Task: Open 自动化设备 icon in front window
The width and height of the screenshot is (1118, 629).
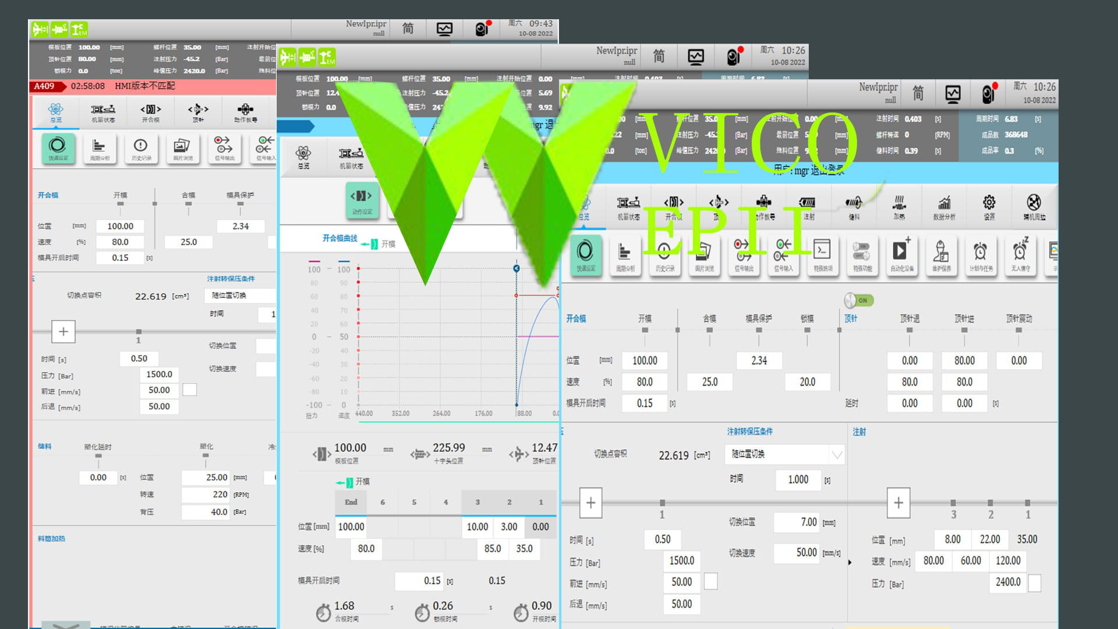Action: click(902, 255)
